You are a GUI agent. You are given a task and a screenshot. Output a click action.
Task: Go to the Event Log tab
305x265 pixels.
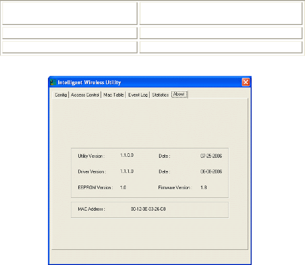(x=138, y=95)
